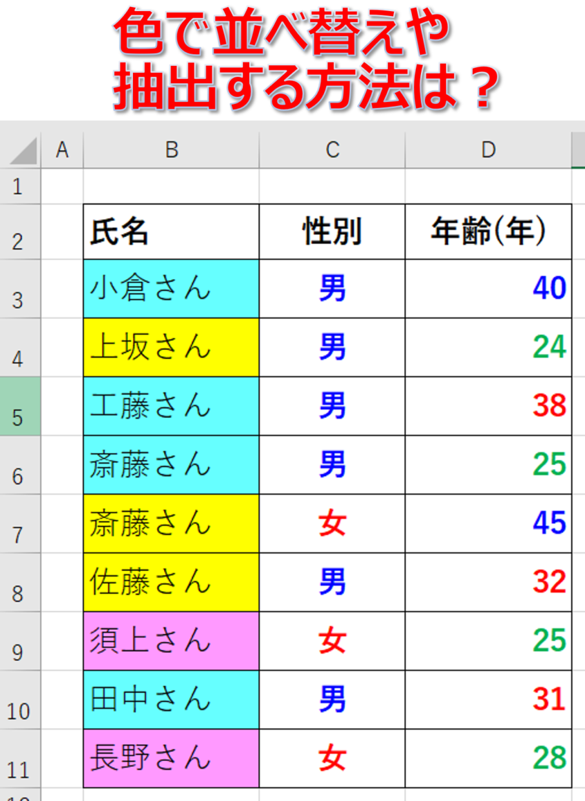This screenshot has width=585, height=801.
Task: Select column A header
Action: [x=62, y=151]
